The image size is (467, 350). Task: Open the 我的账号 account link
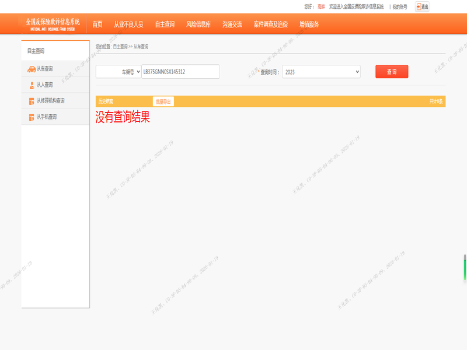tap(400, 7)
